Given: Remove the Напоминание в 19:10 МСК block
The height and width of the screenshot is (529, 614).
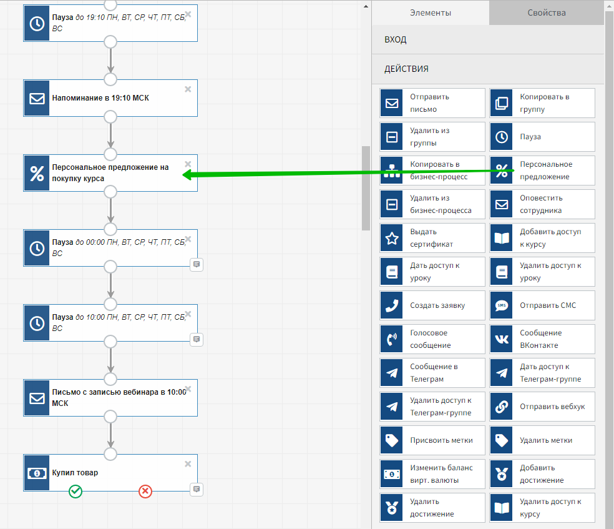Looking at the screenshot, I should coord(188,89).
